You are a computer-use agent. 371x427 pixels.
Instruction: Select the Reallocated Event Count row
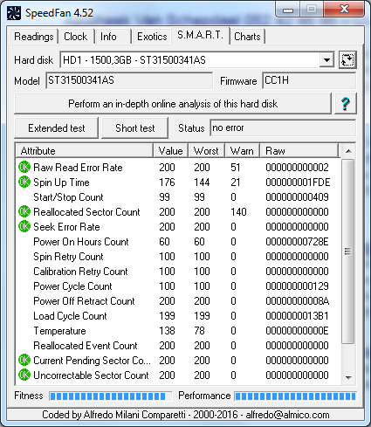point(178,346)
